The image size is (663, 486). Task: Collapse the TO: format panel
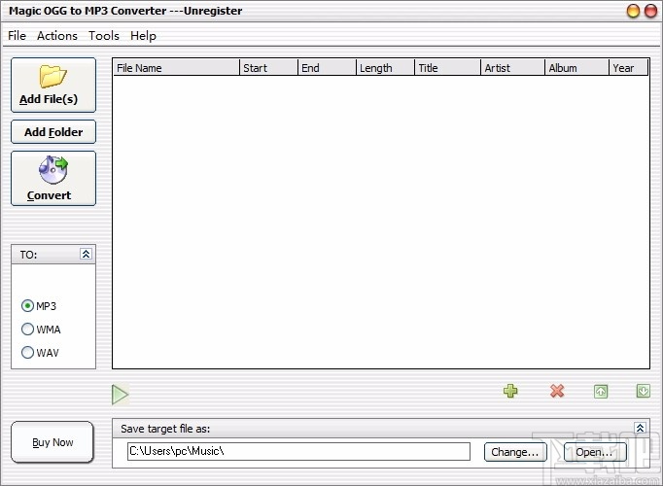pyautogui.click(x=86, y=254)
